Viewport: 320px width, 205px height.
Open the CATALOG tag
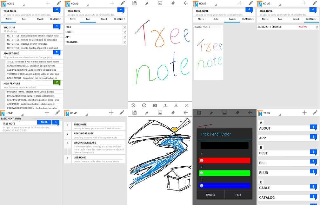point(288,197)
